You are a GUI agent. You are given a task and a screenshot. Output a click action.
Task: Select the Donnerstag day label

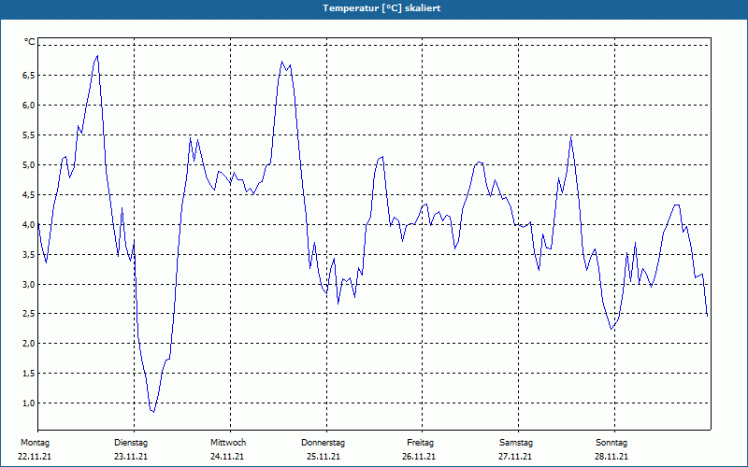coord(323,443)
